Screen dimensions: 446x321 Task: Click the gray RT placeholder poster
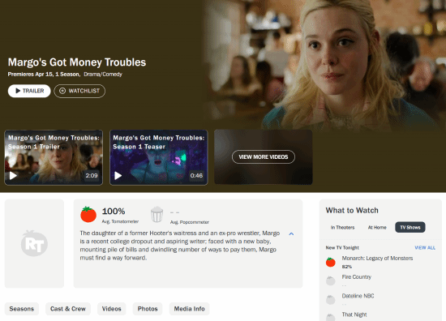[34, 243]
